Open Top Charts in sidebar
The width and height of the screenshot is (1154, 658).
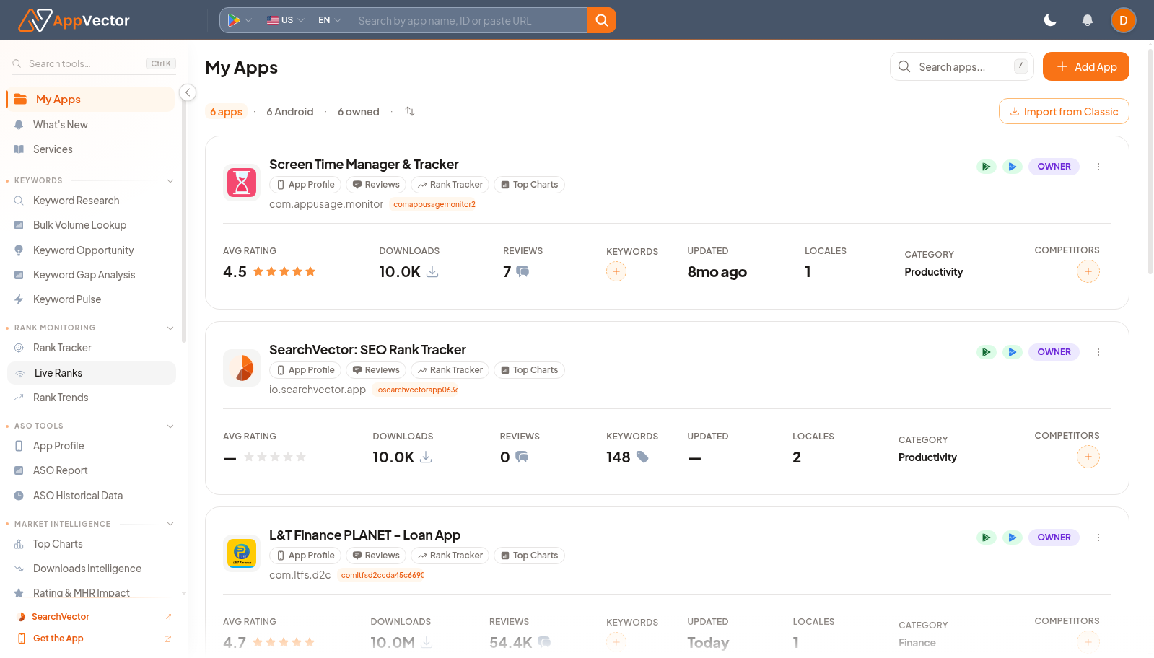(x=91, y=544)
